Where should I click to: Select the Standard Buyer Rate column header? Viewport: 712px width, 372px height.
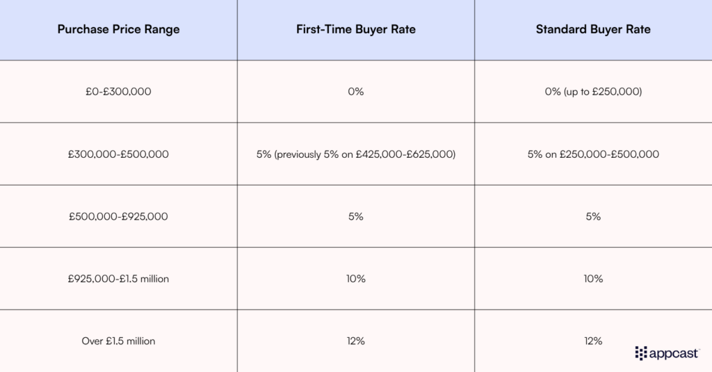click(x=593, y=29)
